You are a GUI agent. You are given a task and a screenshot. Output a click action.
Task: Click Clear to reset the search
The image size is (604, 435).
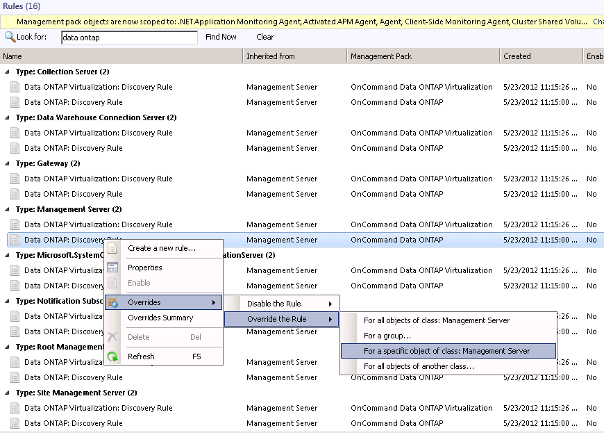(x=265, y=37)
